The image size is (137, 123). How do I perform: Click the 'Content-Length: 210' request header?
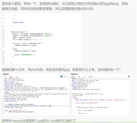[x=11, y=82]
